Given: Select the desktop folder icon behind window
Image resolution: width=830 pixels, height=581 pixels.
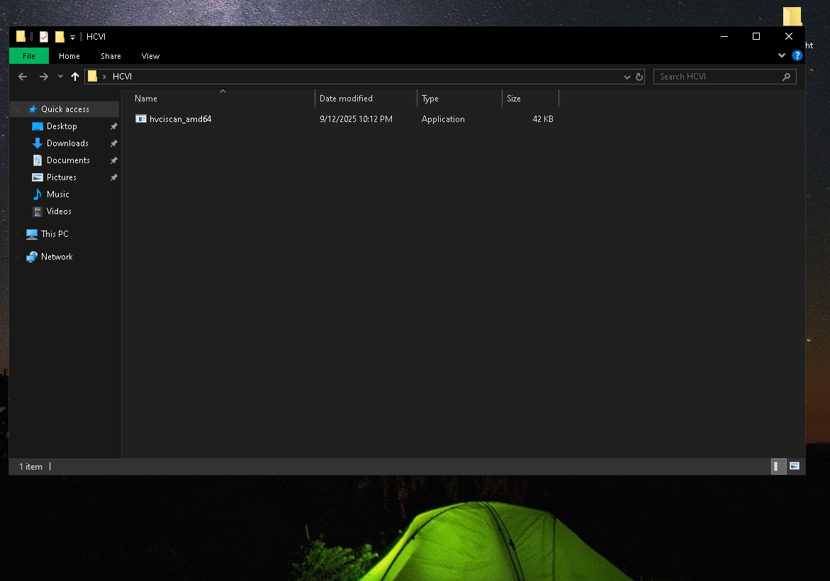Looking at the screenshot, I should click(792, 16).
